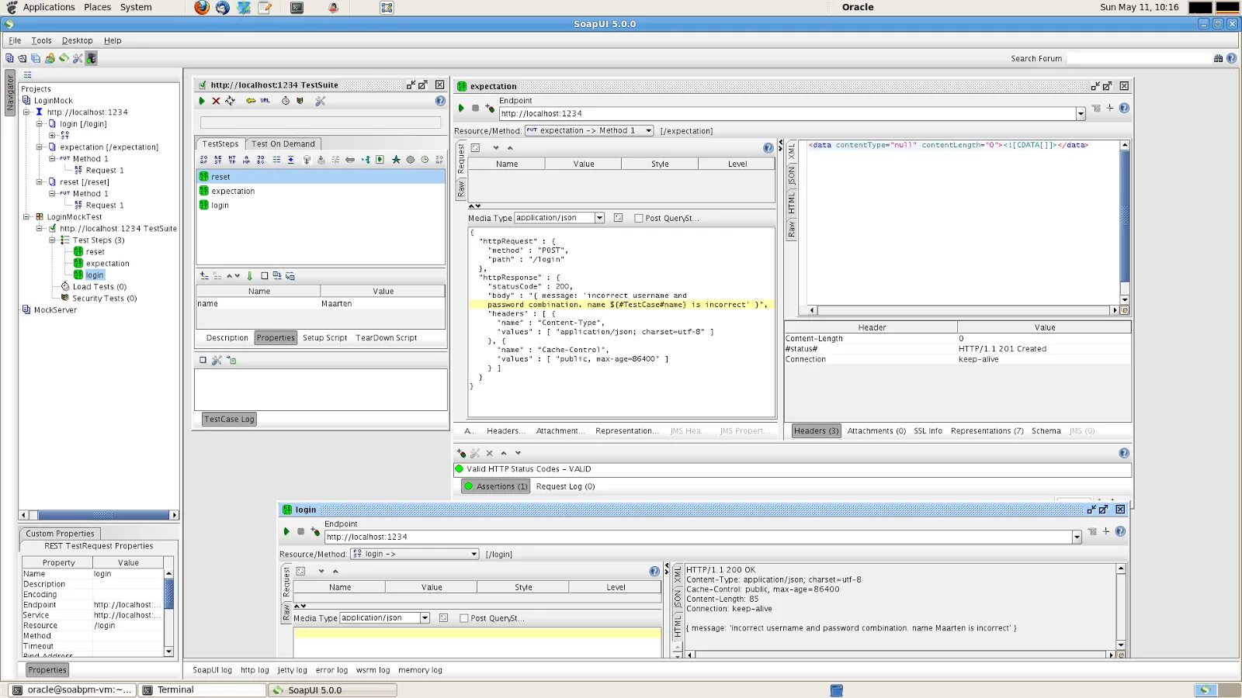Screen dimensions: 1242x698
Task: Add JDBC request test step icon
Action: tap(261, 160)
